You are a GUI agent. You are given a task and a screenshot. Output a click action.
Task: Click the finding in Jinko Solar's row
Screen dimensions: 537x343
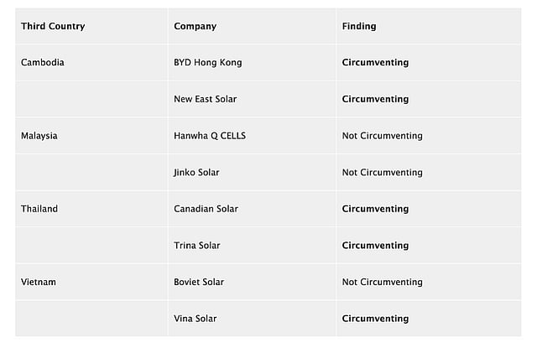383,172
